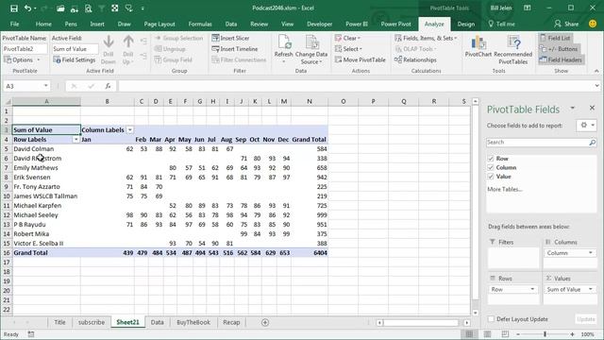Click the search magnifier in PivotTable Fields
604x340 pixels.
coord(592,143)
